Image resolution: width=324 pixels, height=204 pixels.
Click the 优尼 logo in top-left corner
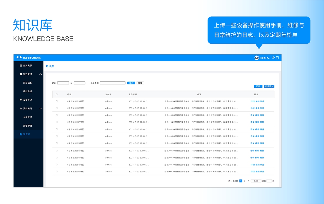19,58
